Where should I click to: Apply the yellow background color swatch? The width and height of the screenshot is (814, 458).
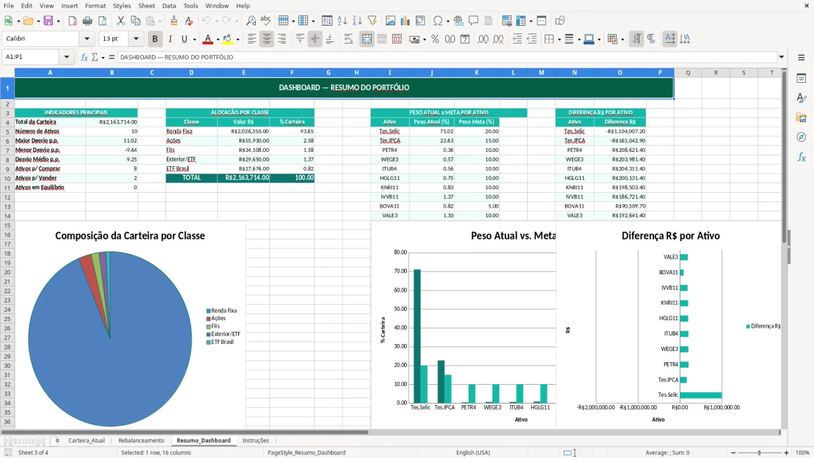228,39
